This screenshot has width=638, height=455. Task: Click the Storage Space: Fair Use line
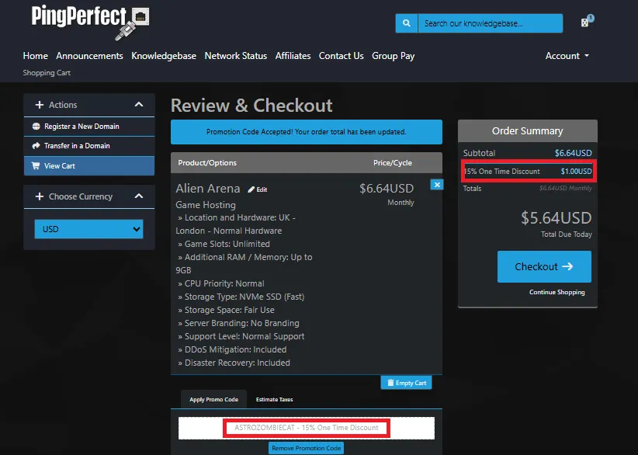coord(226,310)
